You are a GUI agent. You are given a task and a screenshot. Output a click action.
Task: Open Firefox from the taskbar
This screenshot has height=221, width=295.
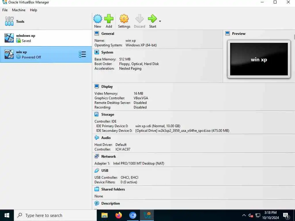pos(118,215)
